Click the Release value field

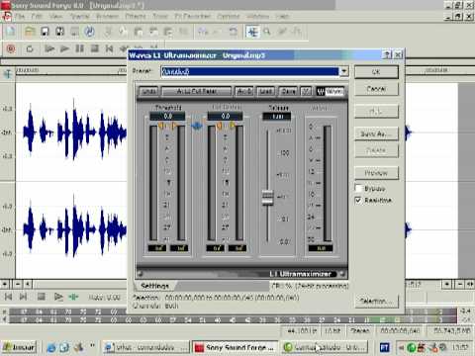tap(277, 117)
